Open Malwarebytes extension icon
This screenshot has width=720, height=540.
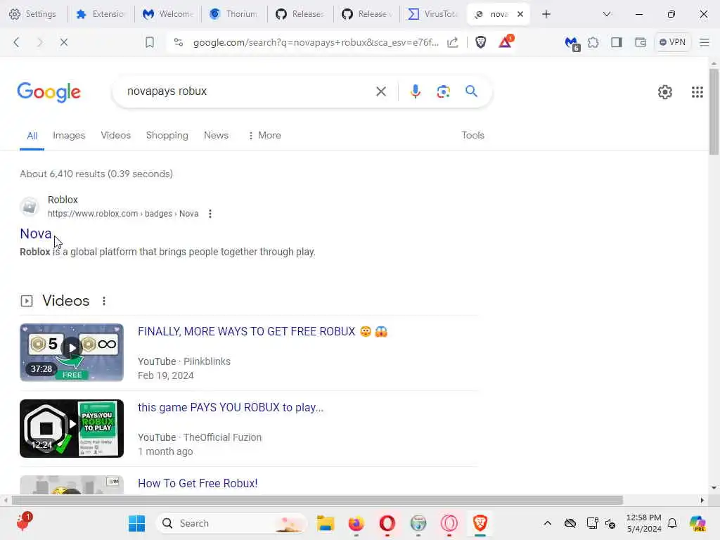(572, 43)
